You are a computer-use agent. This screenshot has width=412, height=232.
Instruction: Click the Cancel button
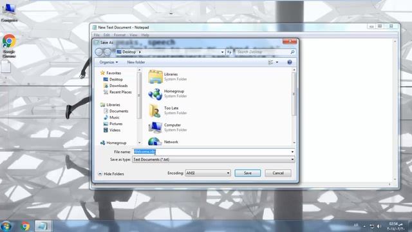(x=278, y=173)
